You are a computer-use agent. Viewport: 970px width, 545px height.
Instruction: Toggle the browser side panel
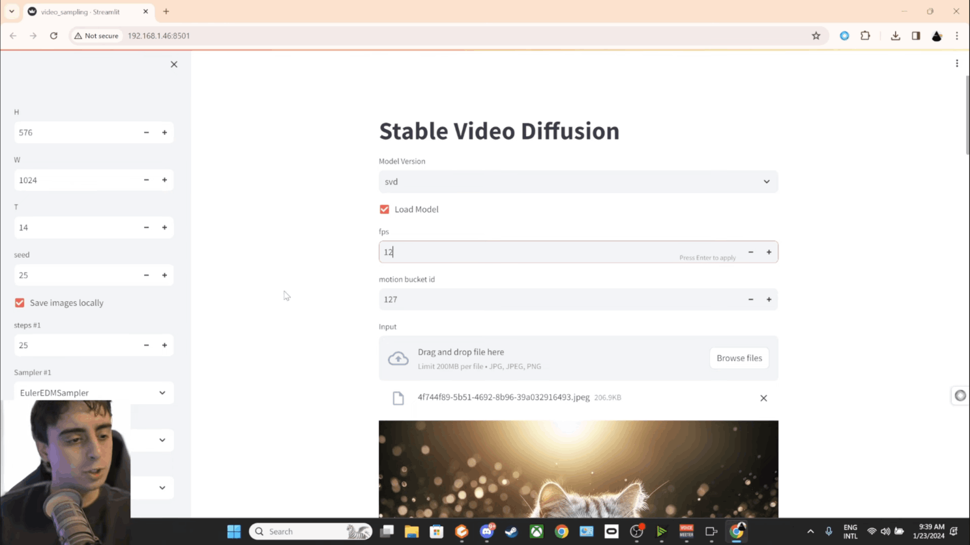click(916, 36)
